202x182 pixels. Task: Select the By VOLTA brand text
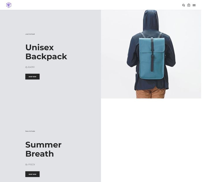coord(30,164)
